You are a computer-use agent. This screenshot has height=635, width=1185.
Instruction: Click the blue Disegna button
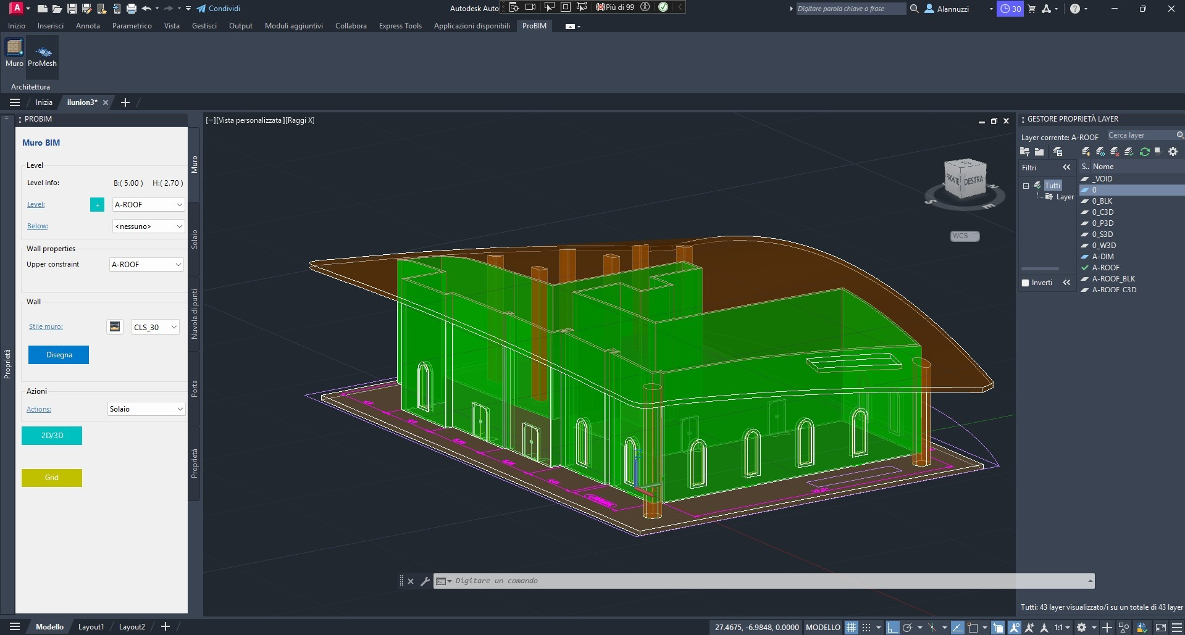point(59,355)
